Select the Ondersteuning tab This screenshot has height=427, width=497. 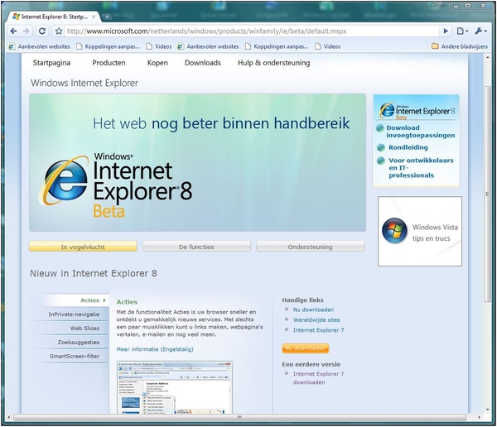pyautogui.click(x=311, y=247)
